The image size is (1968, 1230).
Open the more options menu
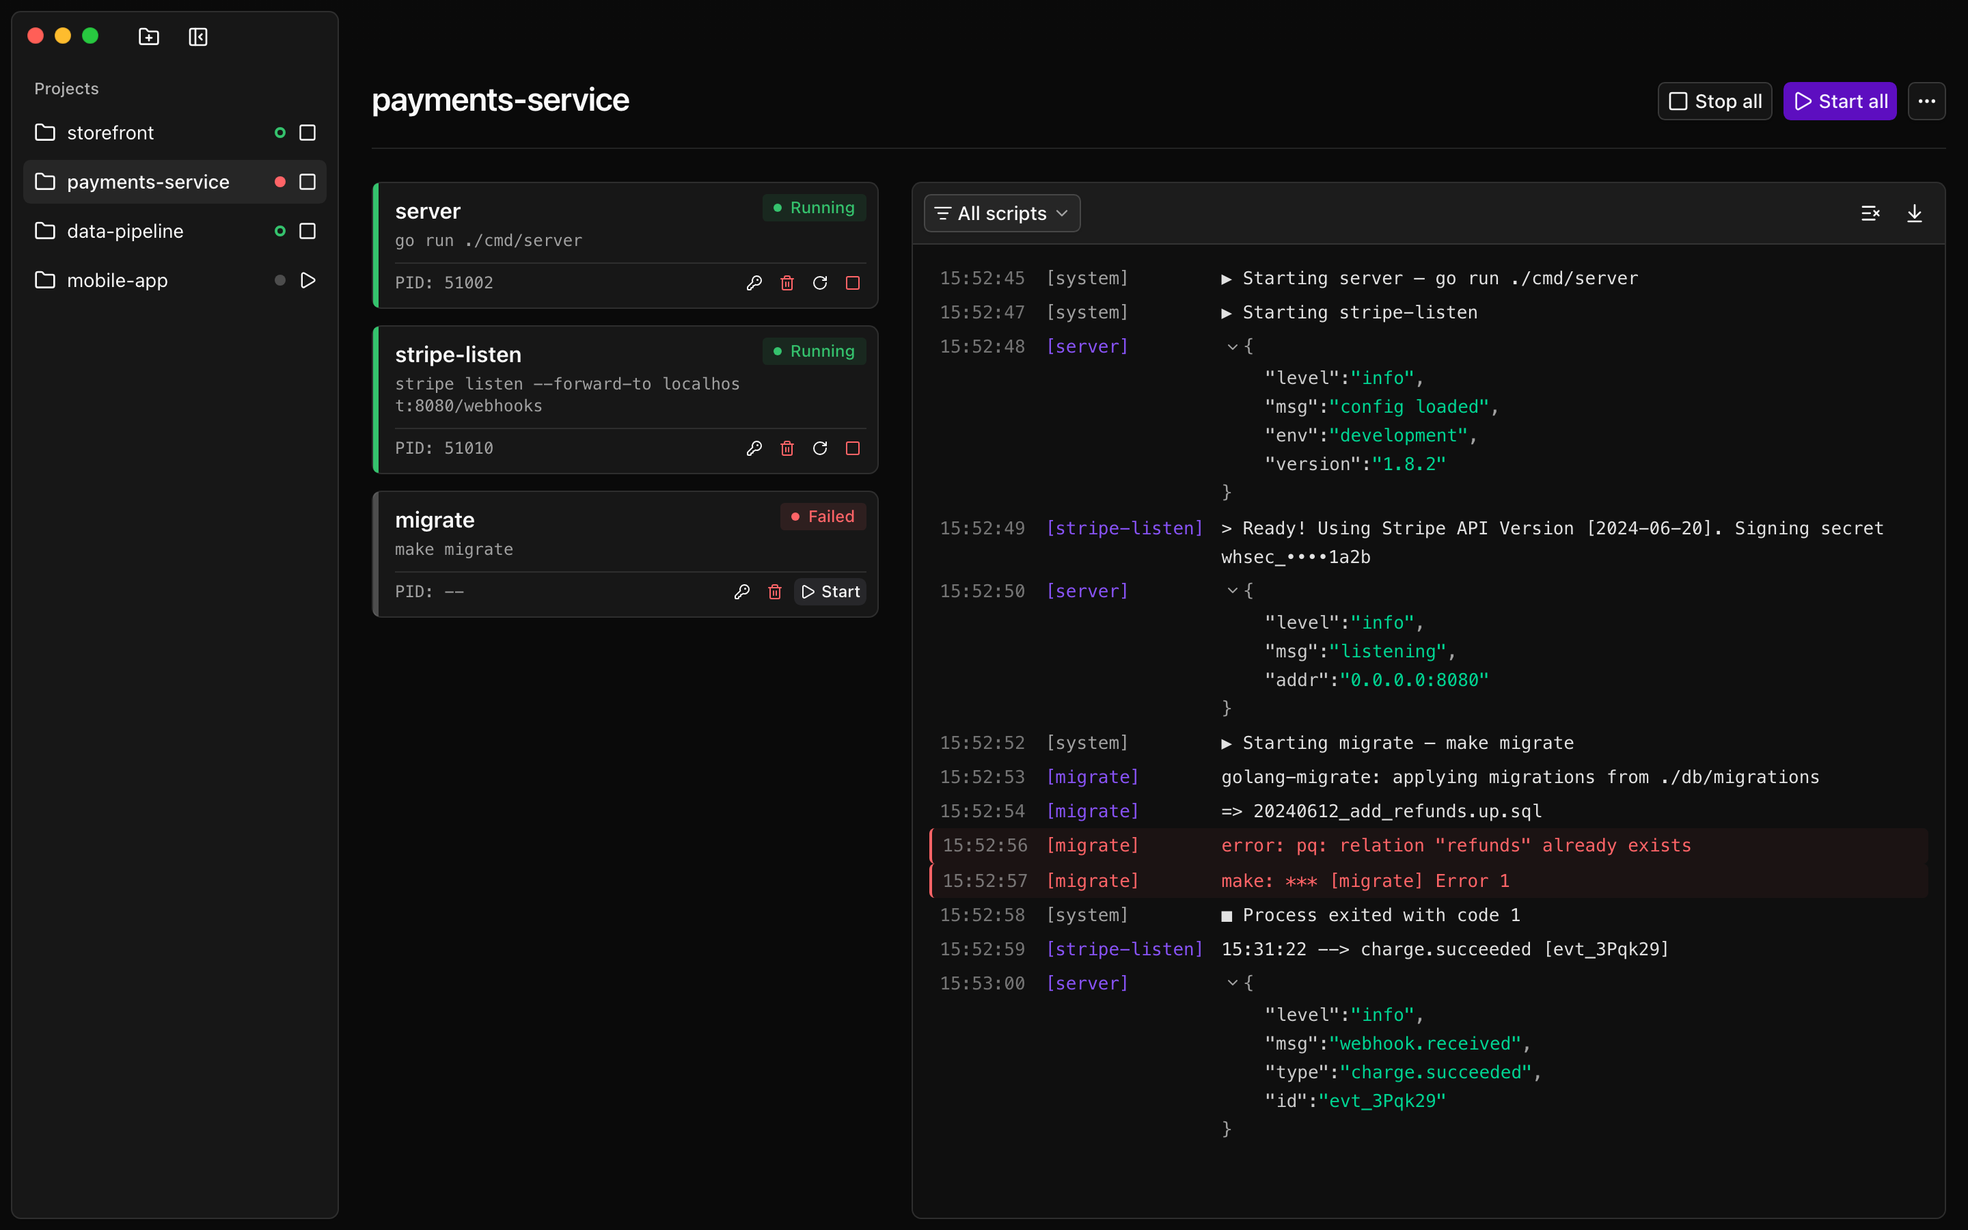pos(1926,101)
